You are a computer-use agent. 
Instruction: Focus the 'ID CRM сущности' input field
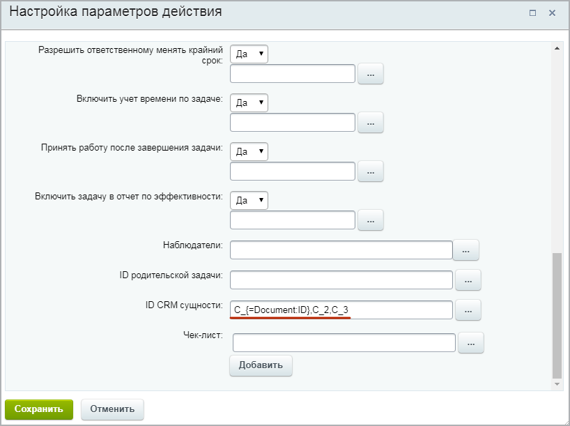click(x=341, y=310)
